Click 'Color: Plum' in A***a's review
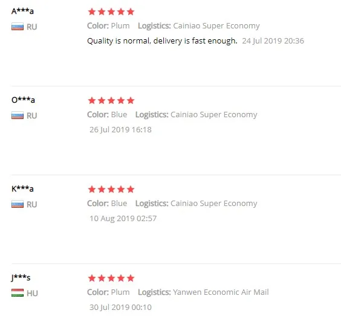This screenshot has height=316, width=341. pyautogui.click(x=108, y=25)
